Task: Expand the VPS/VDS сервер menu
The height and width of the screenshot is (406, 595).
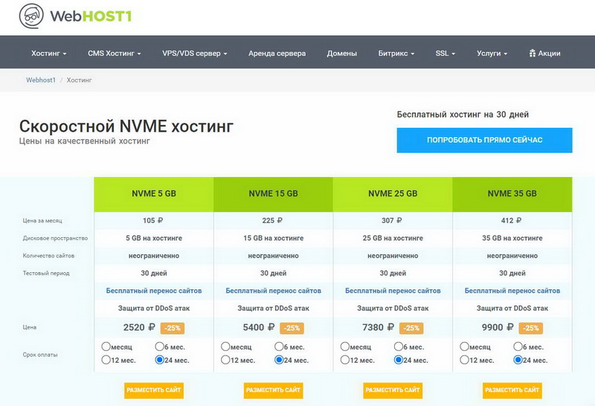Action: click(195, 54)
